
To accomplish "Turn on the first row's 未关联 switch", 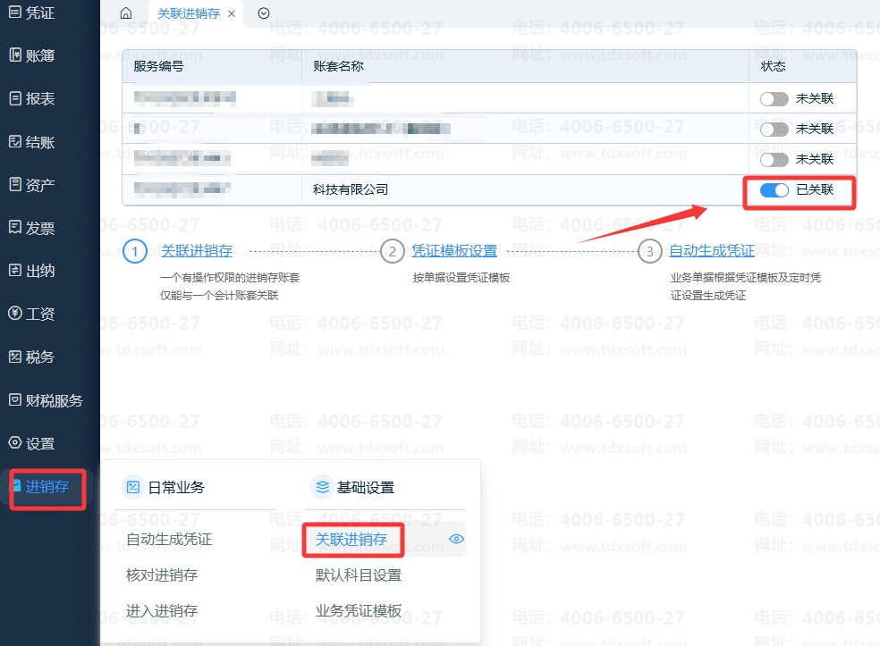I will tap(774, 99).
